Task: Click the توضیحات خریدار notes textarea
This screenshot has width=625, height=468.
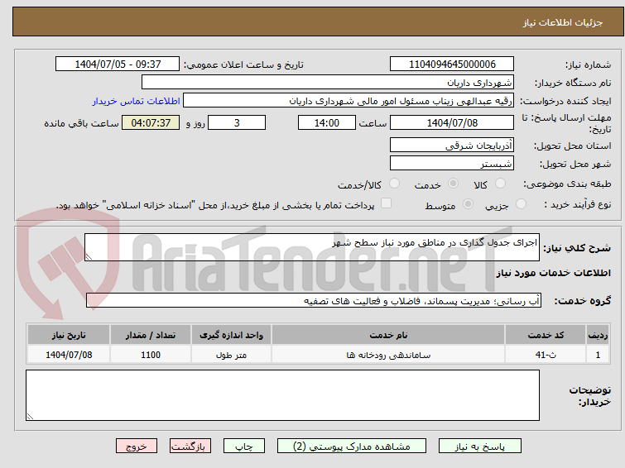Action: (x=282, y=395)
